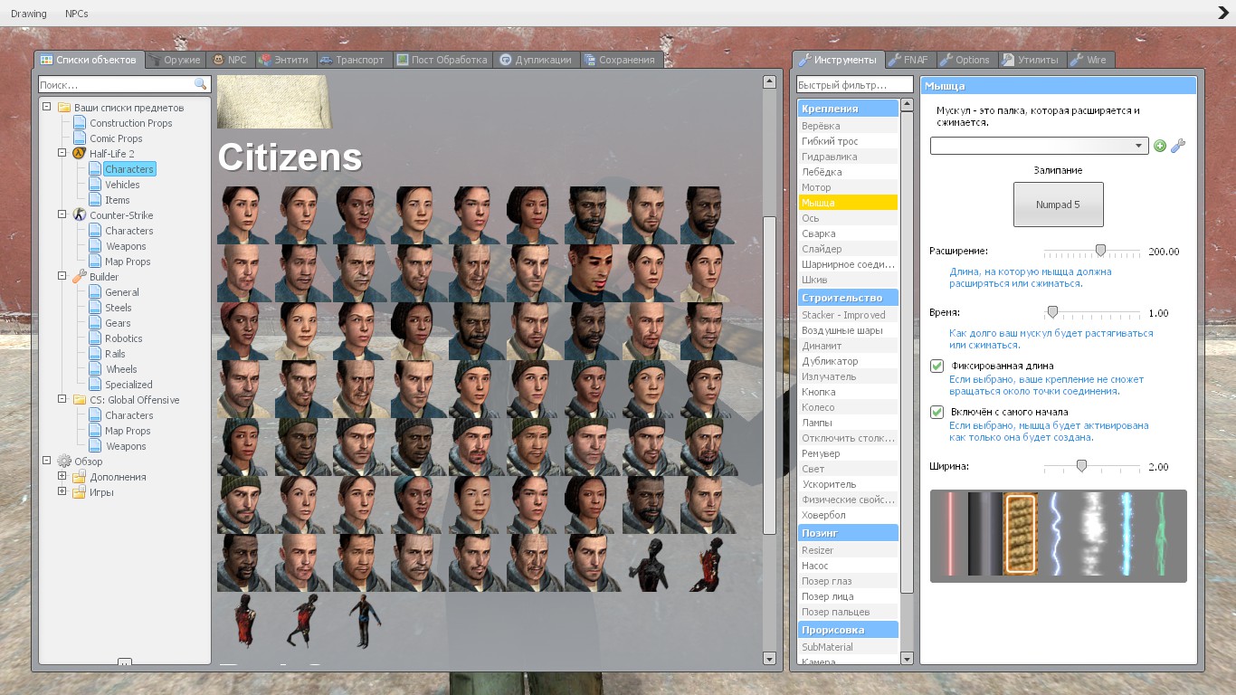
Task: Select Weapons under CS: Global Offensive
Action: [x=126, y=446]
